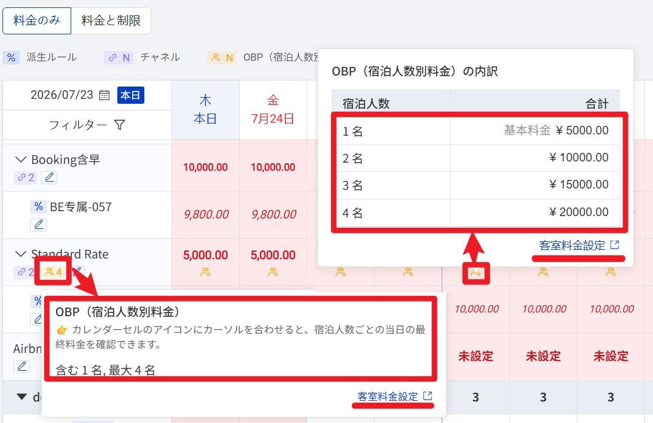653x423 pixels.
Task: Click the 3 名 ¥ 15000.00 row
Action: 475,185
